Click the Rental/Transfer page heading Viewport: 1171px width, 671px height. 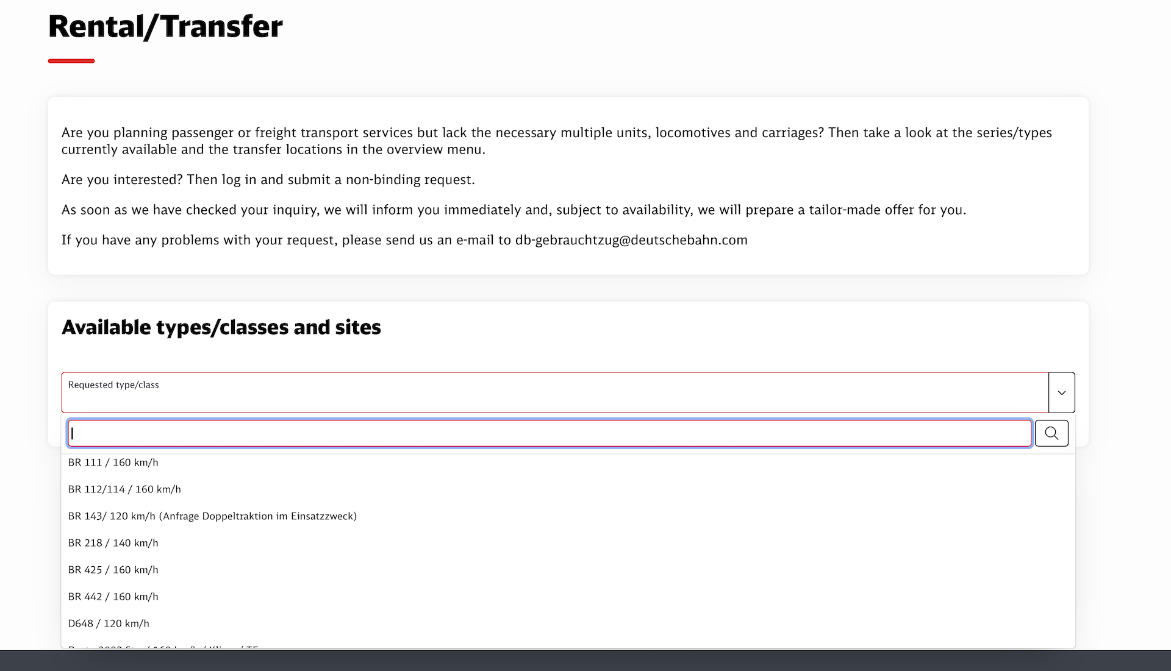(165, 27)
